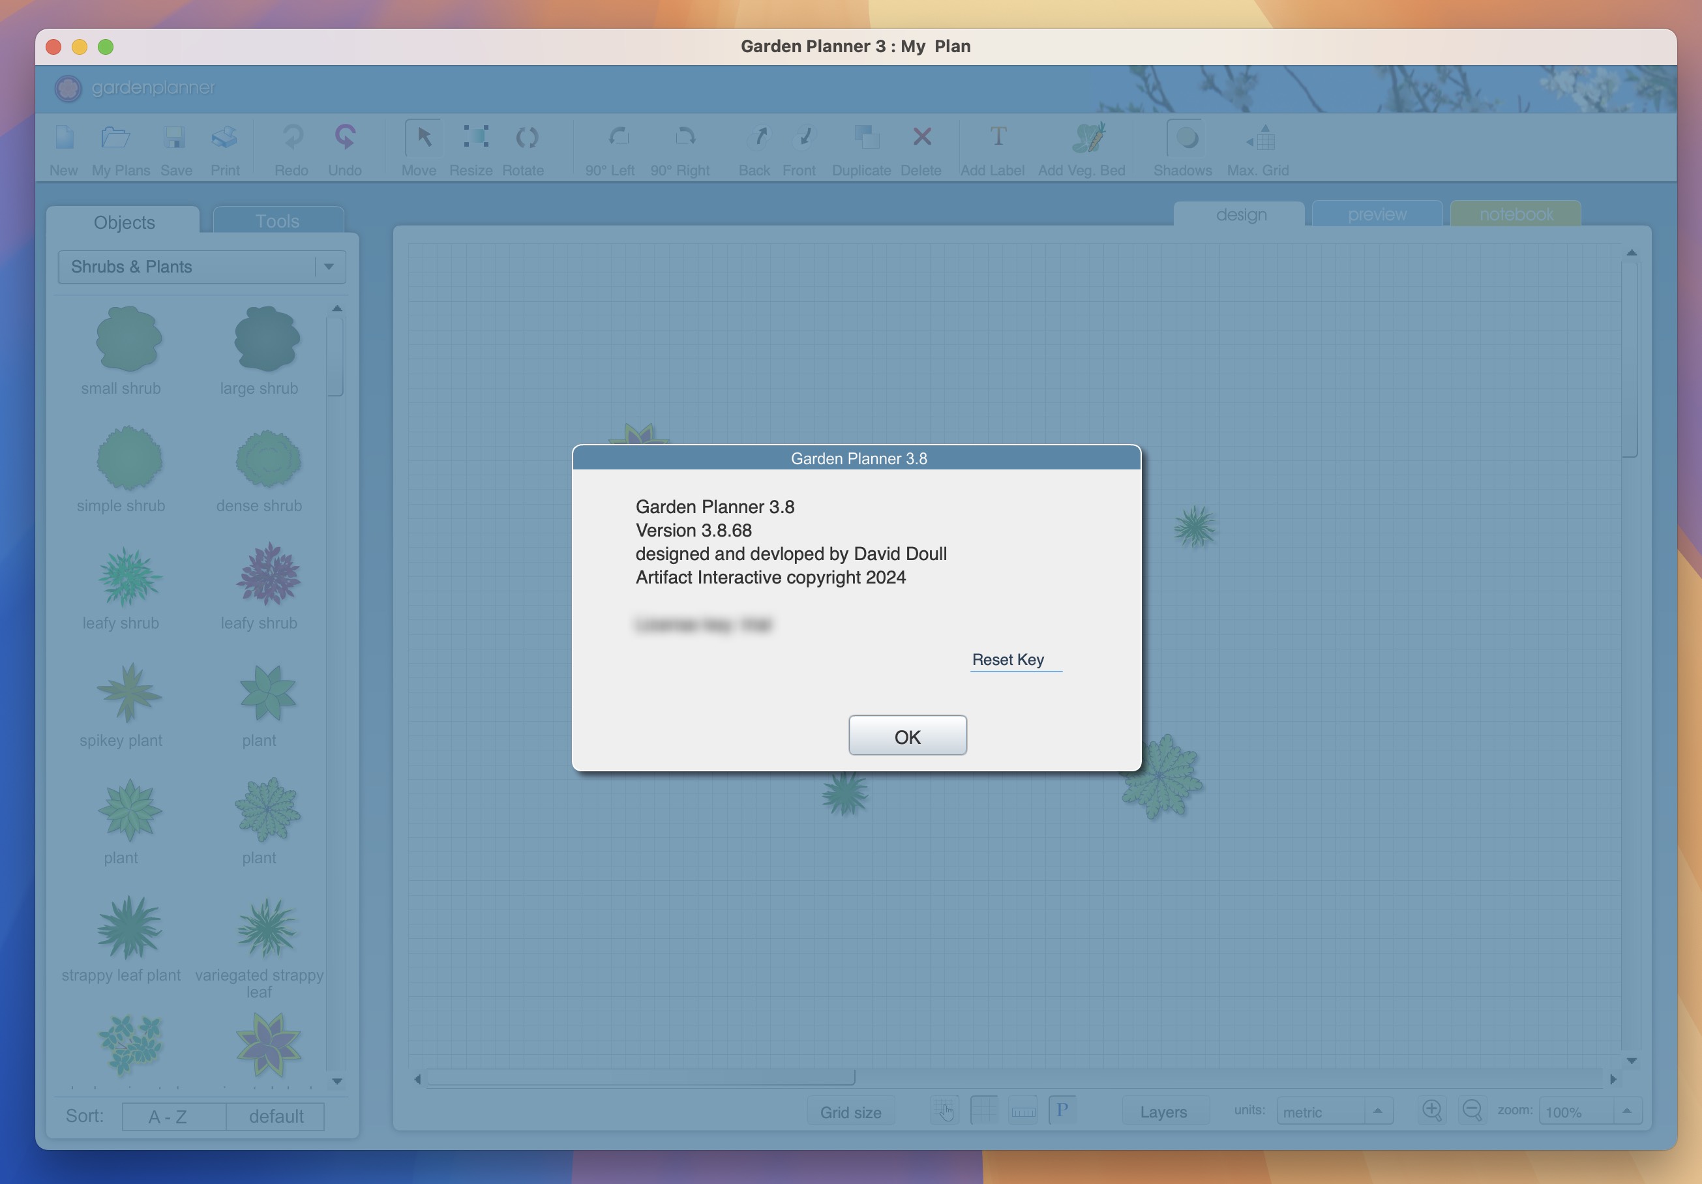Image resolution: width=1702 pixels, height=1184 pixels.
Task: Click the P icon in bottom bar
Action: tap(1062, 1110)
